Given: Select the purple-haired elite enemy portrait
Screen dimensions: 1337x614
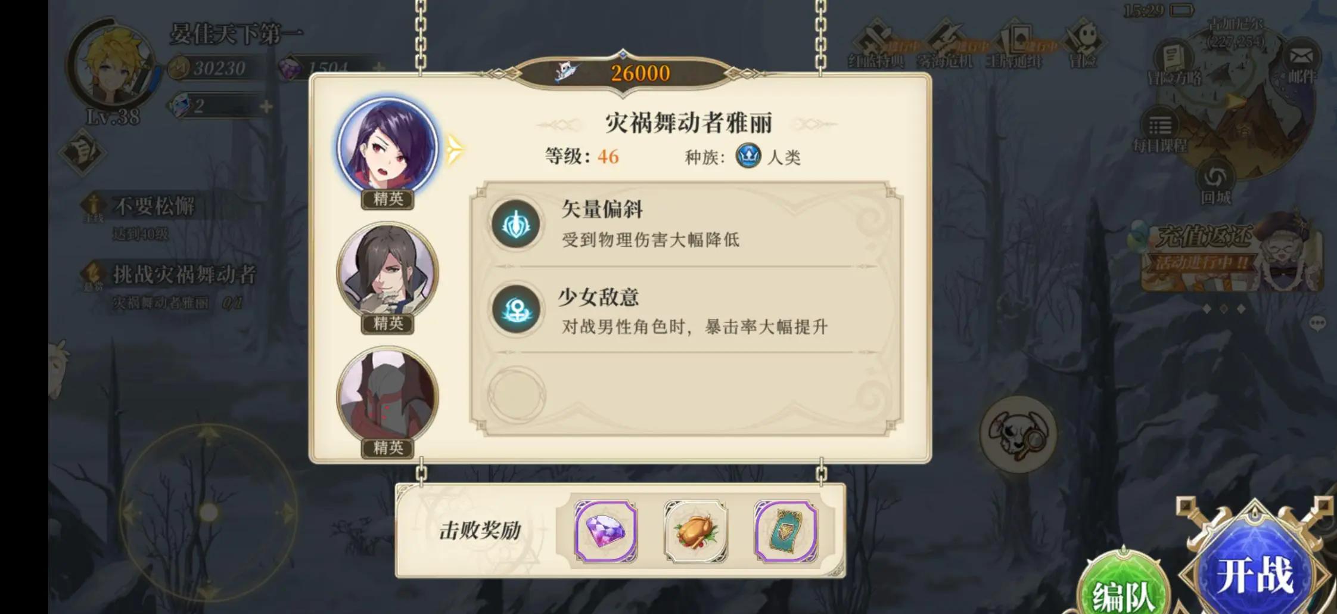Looking at the screenshot, I should coord(388,146).
